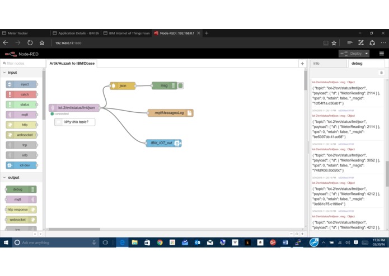Toggle the msg debug node output button
This screenshot has width=389, height=276.
[181, 85]
